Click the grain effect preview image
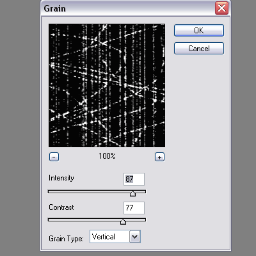Image resolution: width=256 pixels, height=256 pixels. pos(107,85)
